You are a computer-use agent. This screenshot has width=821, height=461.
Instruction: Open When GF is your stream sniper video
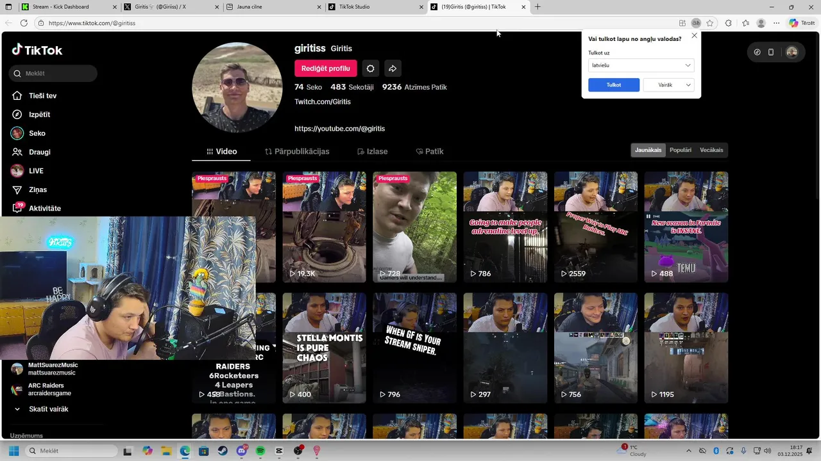coord(415,348)
